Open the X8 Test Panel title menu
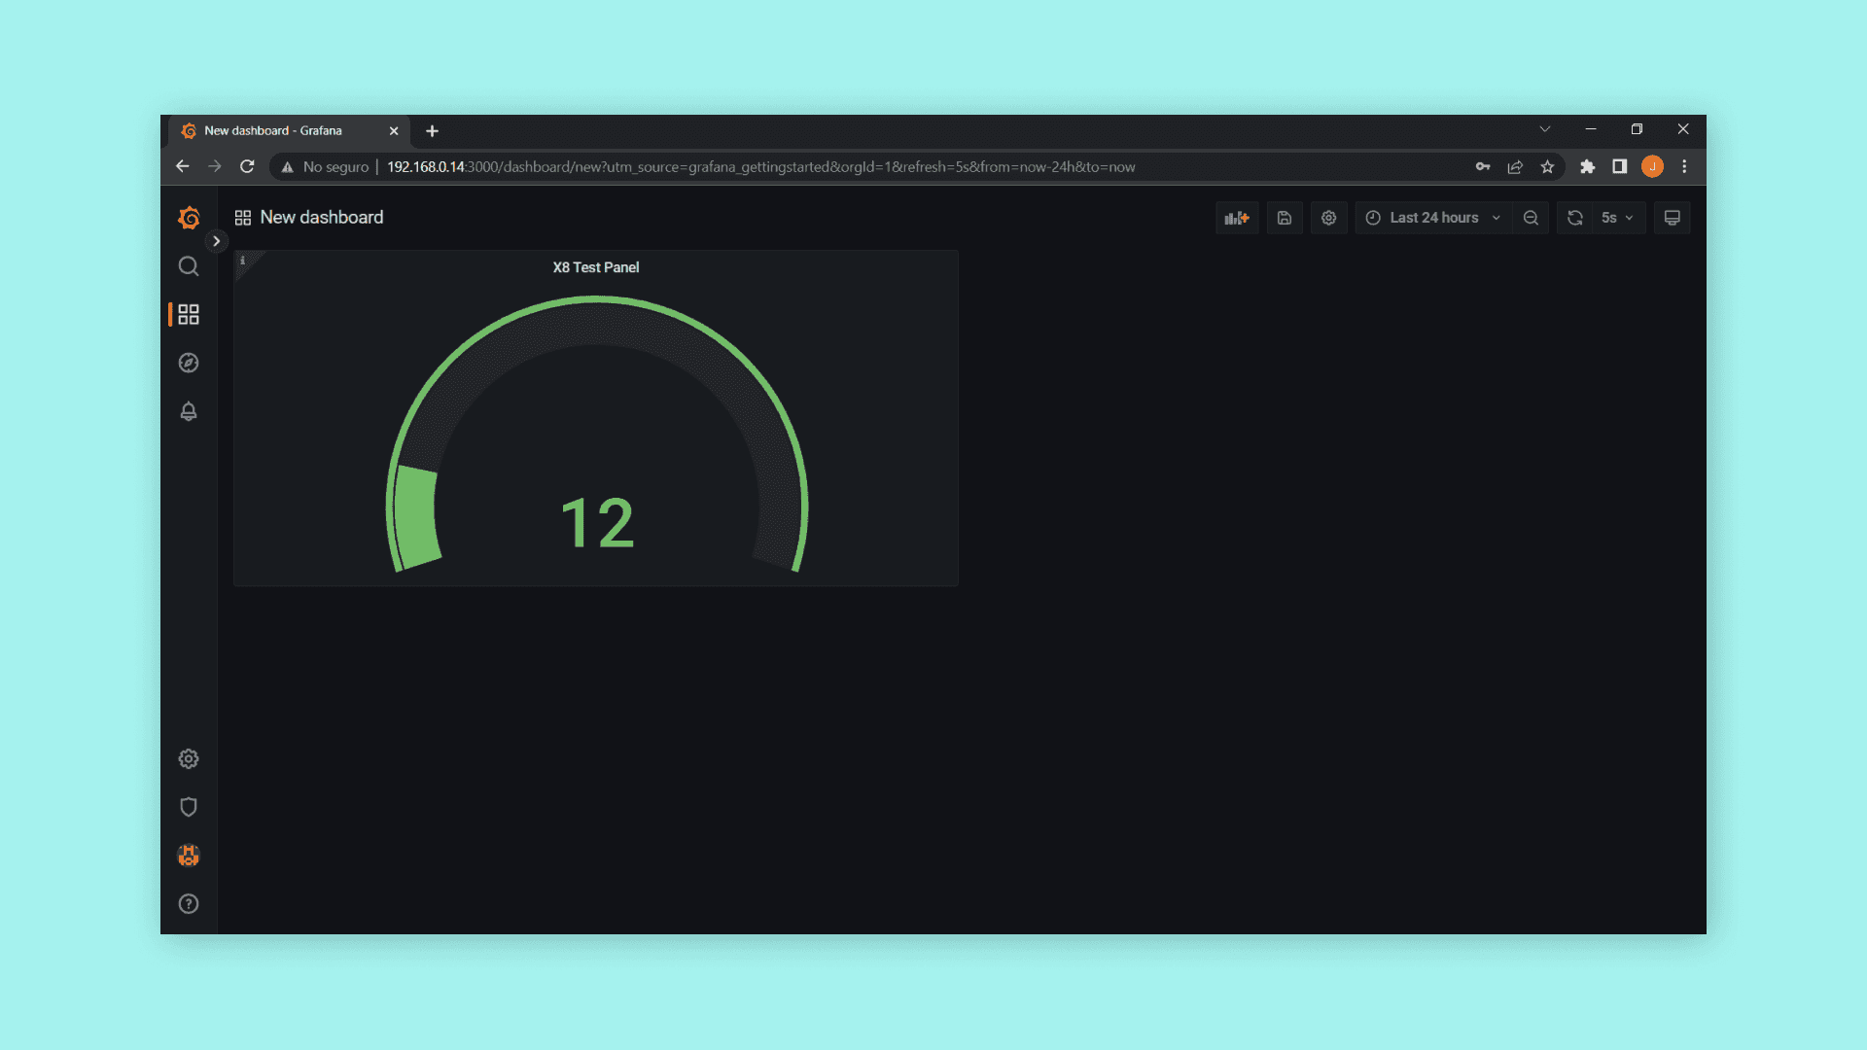Viewport: 1867px width, 1050px height. click(x=595, y=267)
